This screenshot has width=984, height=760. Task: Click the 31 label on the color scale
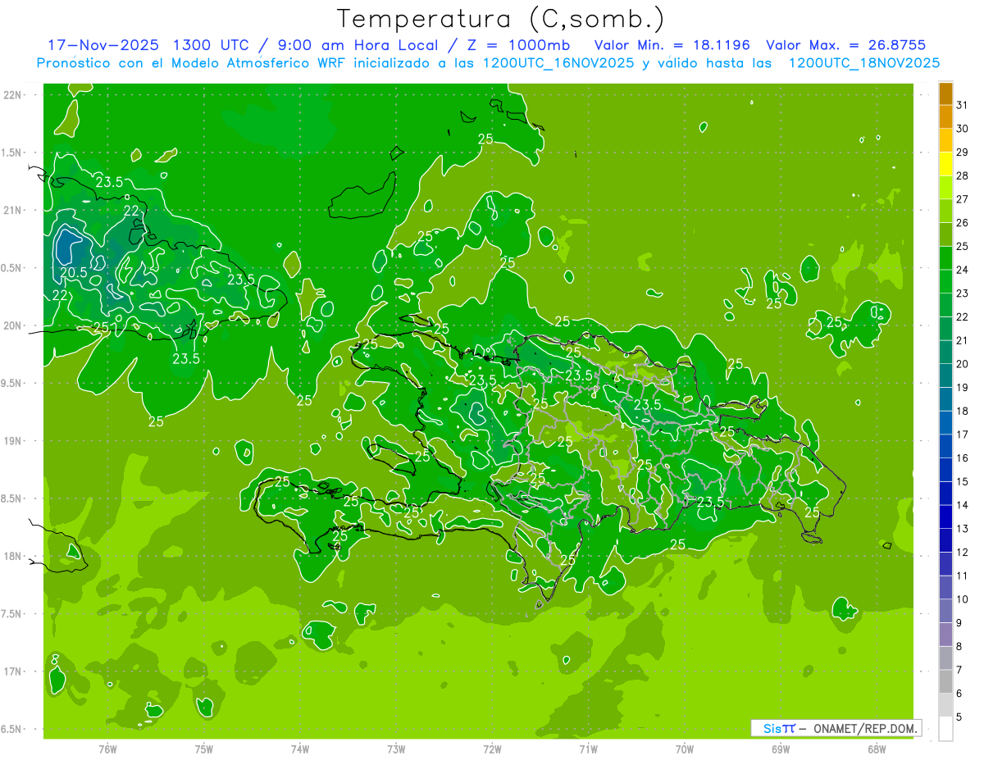coord(963,104)
